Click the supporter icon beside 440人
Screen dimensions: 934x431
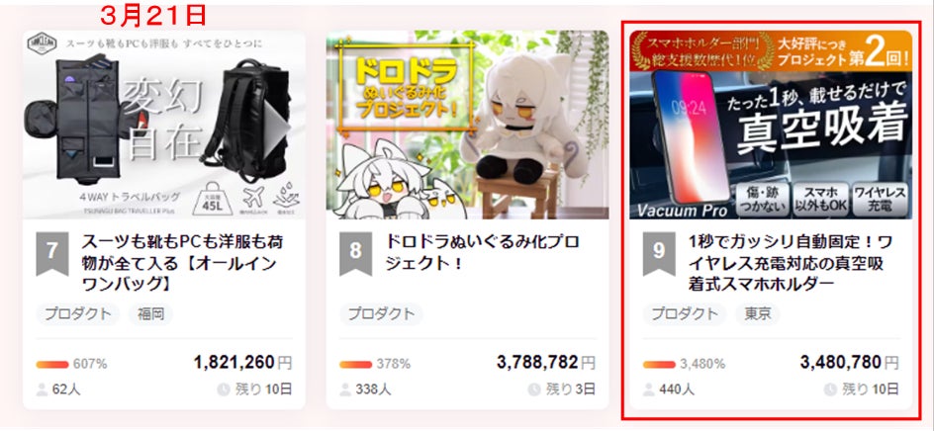[x=649, y=389]
